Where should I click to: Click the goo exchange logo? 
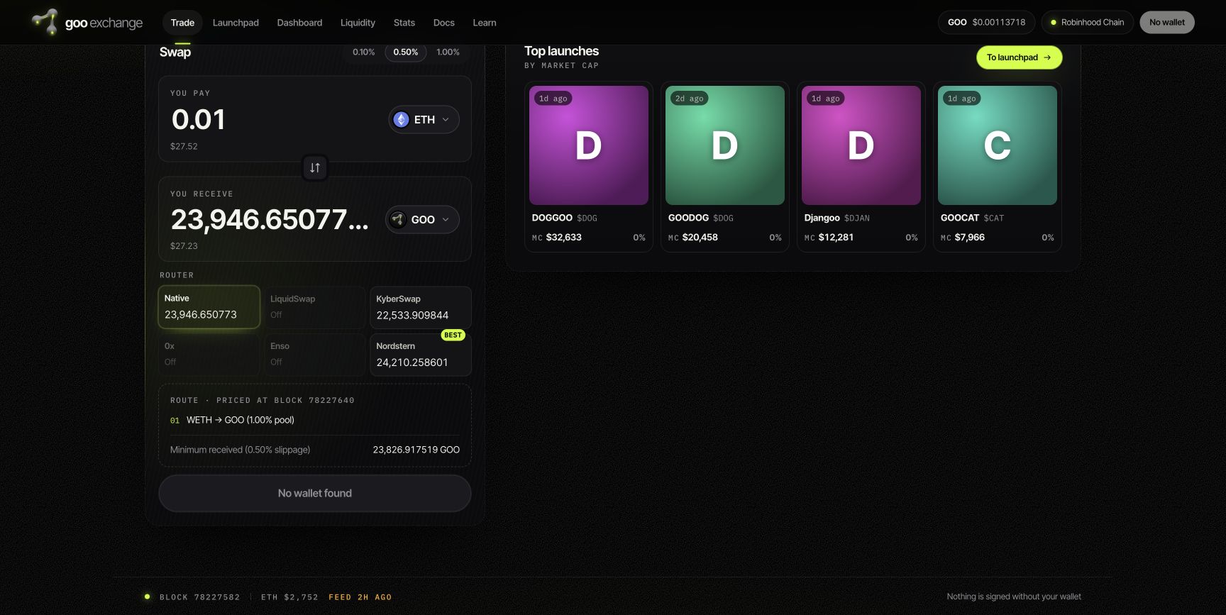[x=87, y=23]
